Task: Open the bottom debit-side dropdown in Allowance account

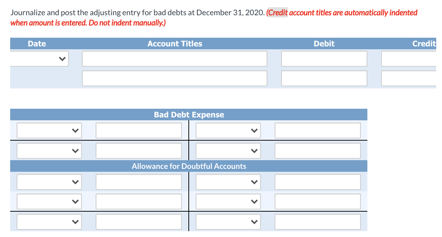Action: [x=49, y=221]
